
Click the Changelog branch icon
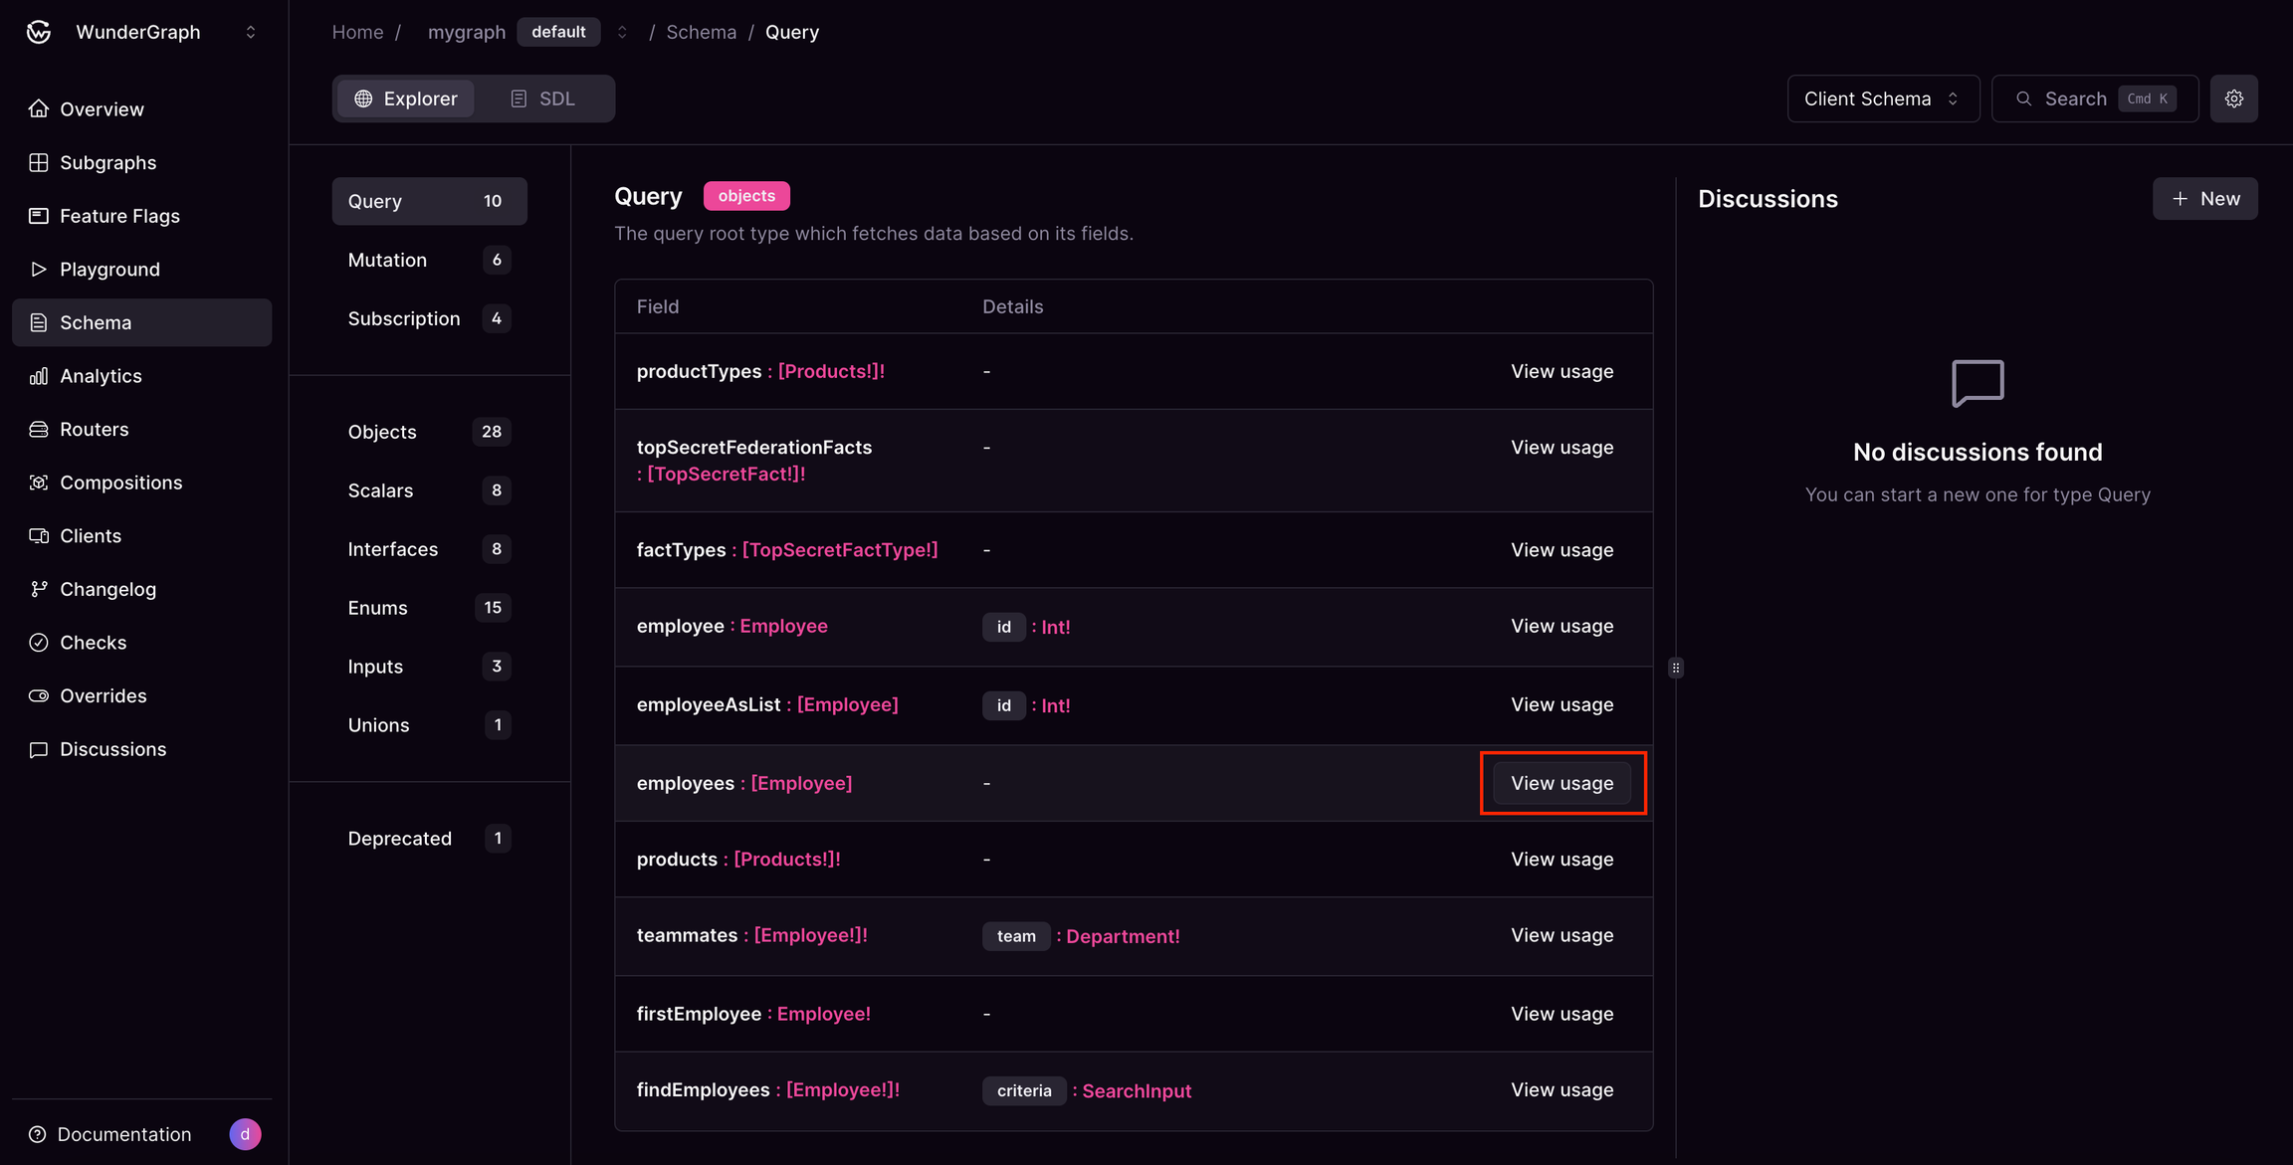pyautogui.click(x=39, y=589)
